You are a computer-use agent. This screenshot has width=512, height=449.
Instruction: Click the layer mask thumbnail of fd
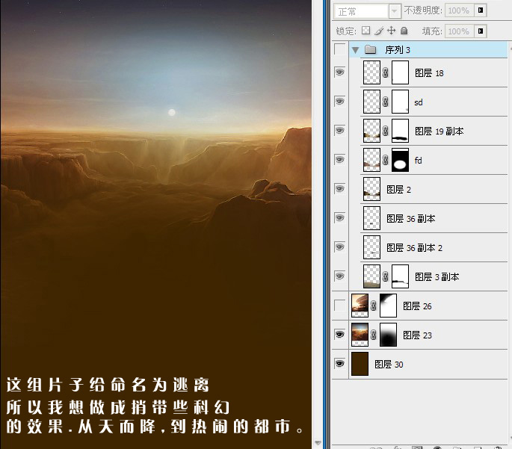[x=400, y=160]
